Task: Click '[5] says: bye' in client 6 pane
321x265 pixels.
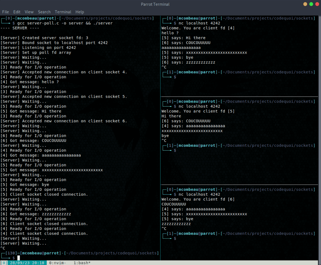Action: (177, 219)
